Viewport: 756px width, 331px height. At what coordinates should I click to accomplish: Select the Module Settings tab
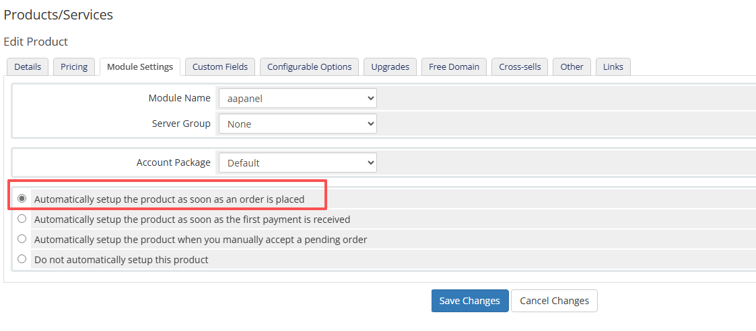tap(140, 66)
